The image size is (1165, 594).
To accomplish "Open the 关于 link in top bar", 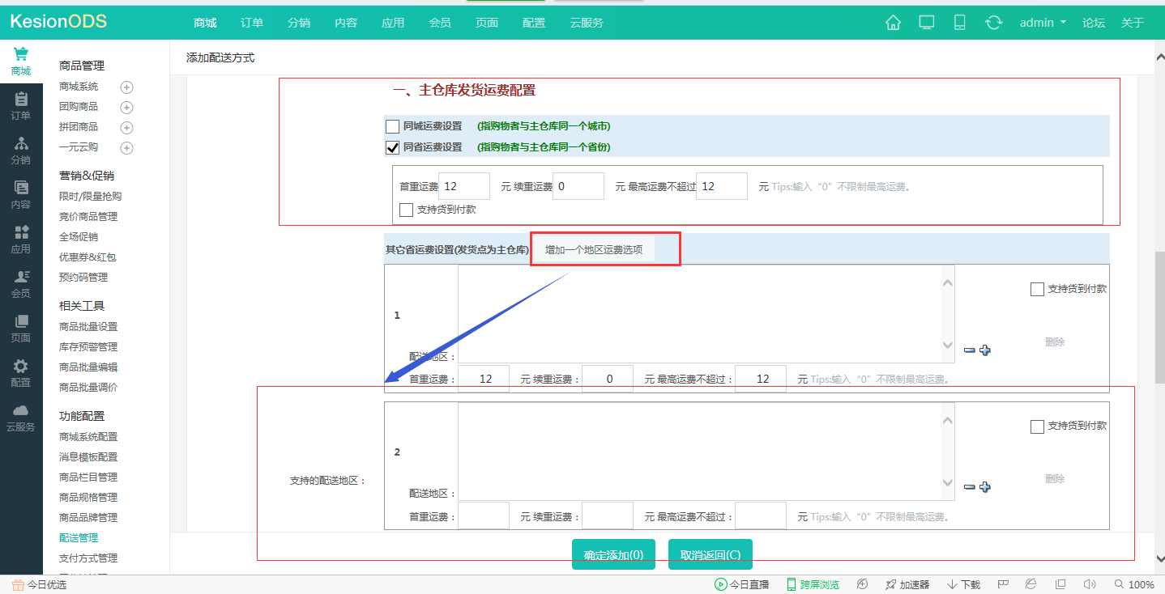I will pyautogui.click(x=1133, y=23).
